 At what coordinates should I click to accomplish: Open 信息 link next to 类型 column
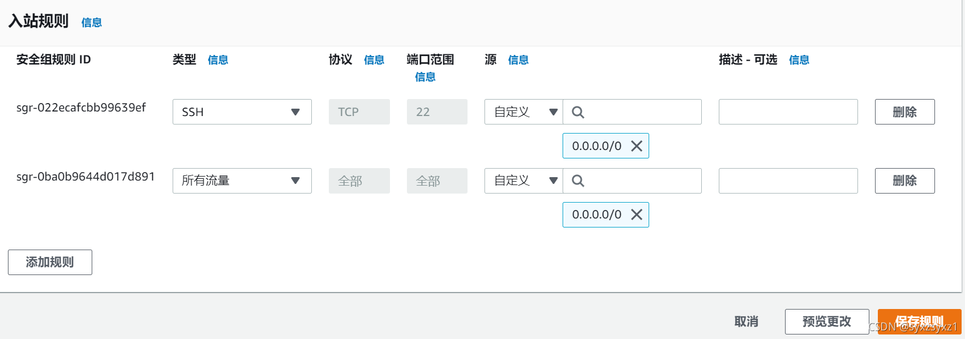(x=218, y=60)
